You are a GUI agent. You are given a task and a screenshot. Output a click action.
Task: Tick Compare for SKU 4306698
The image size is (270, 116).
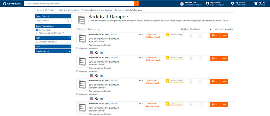point(77,71)
